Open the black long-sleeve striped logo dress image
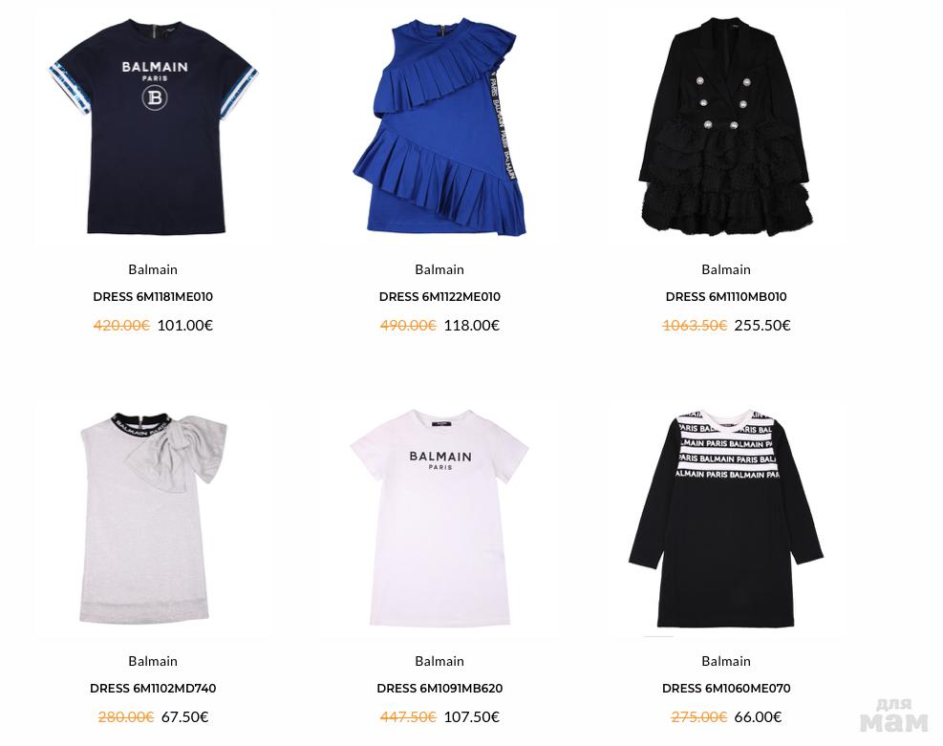 click(x=726, y=519)
